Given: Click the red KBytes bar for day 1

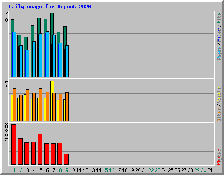Looking at the screenshot, I should 14,144.
